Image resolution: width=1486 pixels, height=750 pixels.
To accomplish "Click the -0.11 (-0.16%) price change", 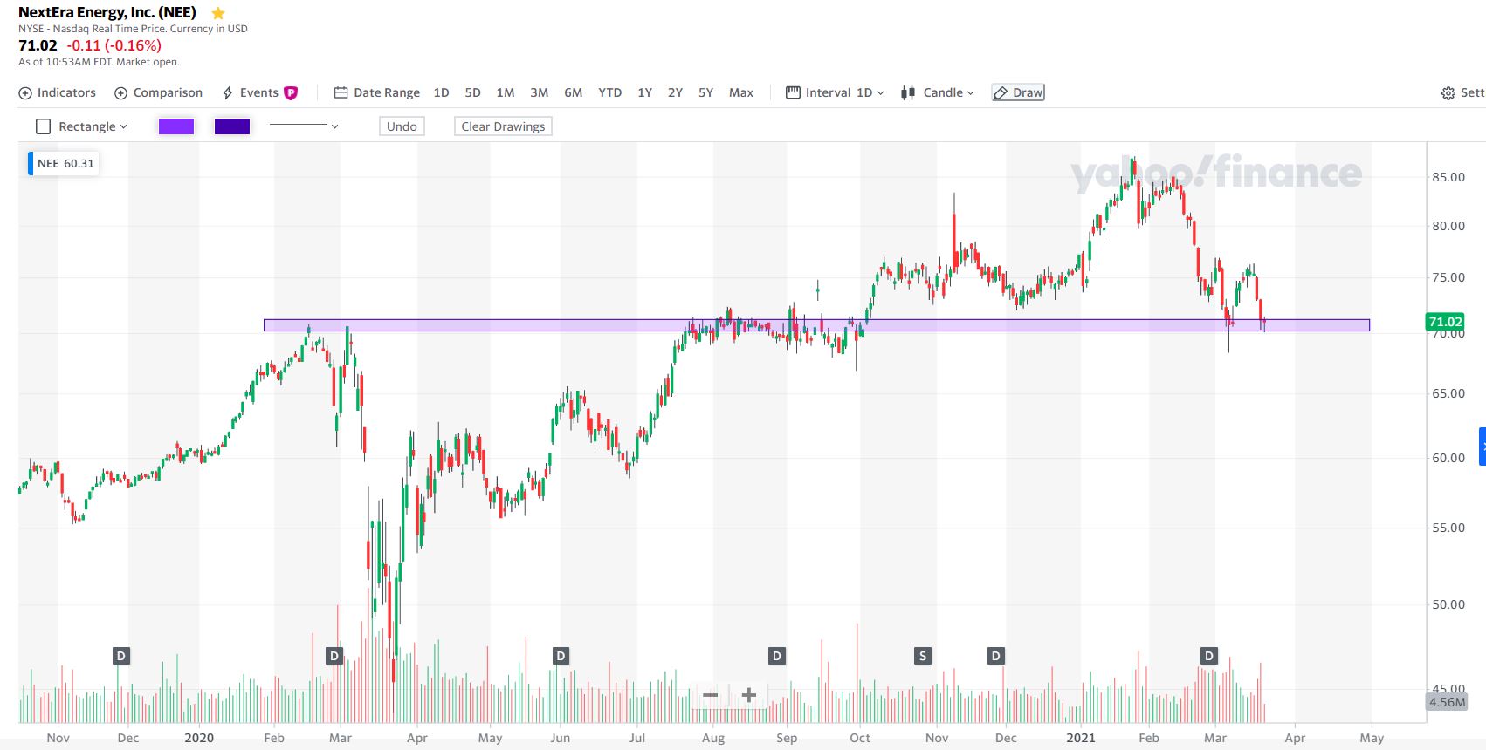I will click(114, 45).
